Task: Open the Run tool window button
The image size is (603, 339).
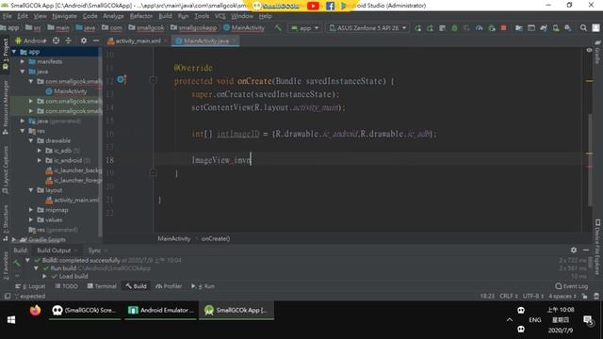Action: pos(204,286)
